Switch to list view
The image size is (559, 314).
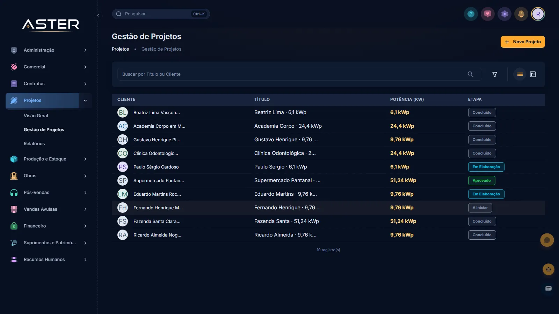tap(520, 74)
